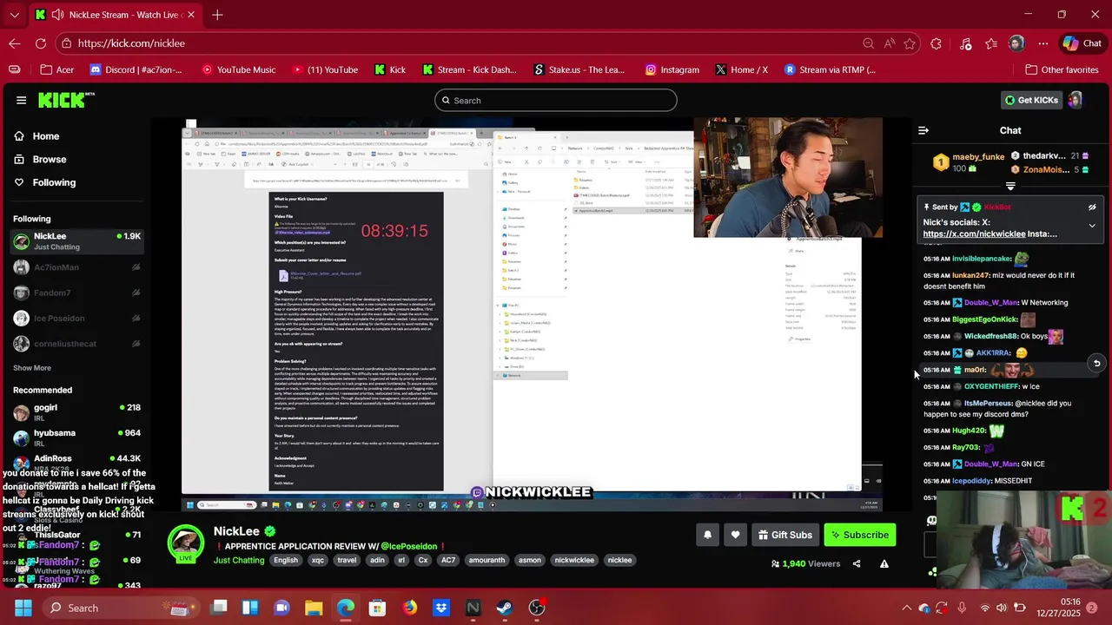Screen dimensions: 1112x625
Task: Open File Explorer from taskbar
Action: [x=314, y=608]
